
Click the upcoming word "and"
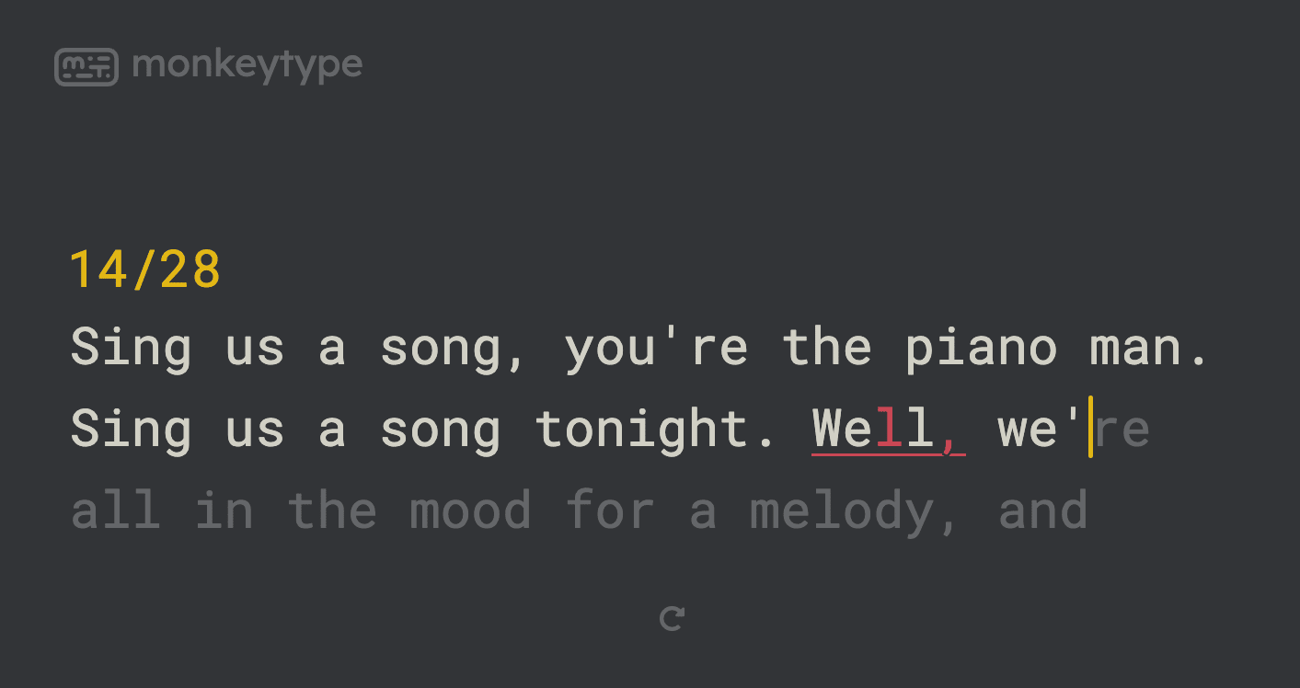click(1042, 510)
